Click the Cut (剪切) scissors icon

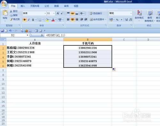click(x=11, y=11)
